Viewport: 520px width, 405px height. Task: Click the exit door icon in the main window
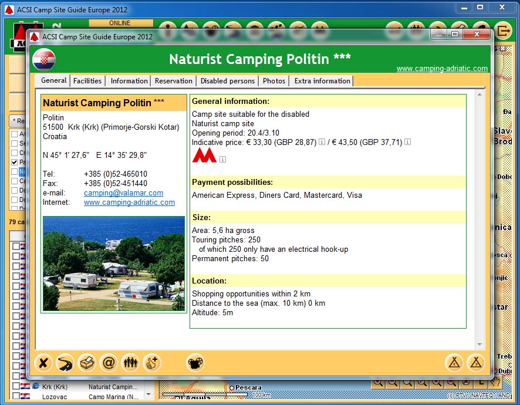pyautogui.click(x=503, y=31)
